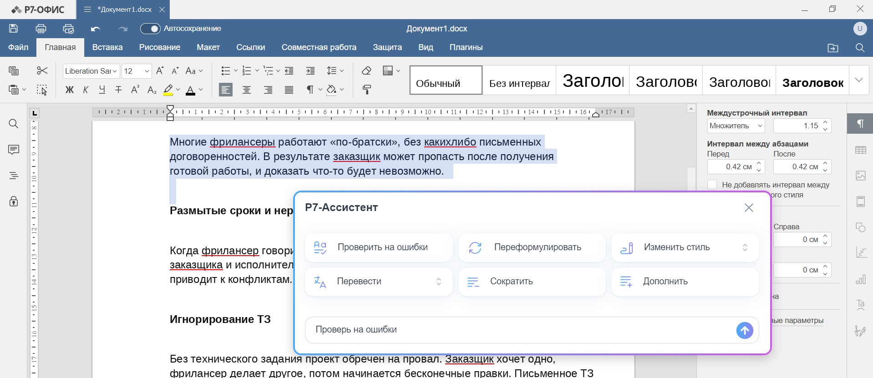Apply underline formatting (Ч)
The width and height of the screenshot is (873, 378).
tap(102, 90)
